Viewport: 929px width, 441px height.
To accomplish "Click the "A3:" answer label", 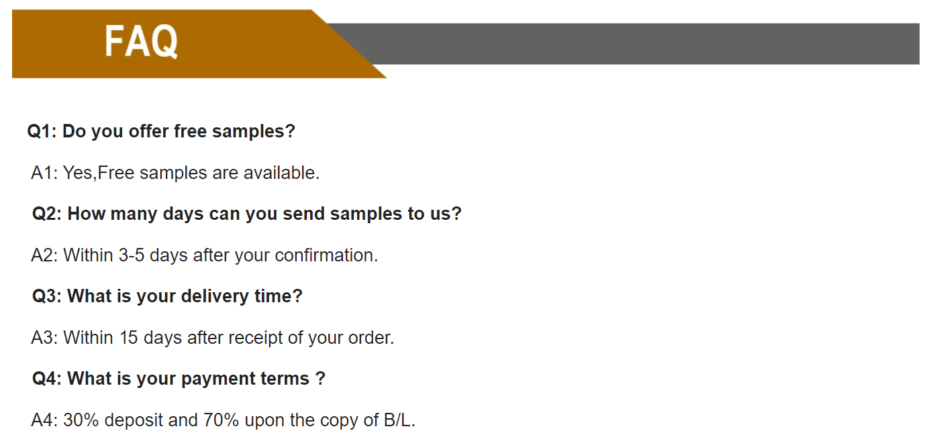I will pos(44,338).
